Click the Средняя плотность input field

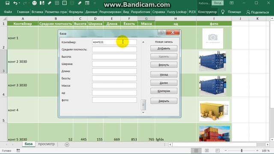coord(114,50)
